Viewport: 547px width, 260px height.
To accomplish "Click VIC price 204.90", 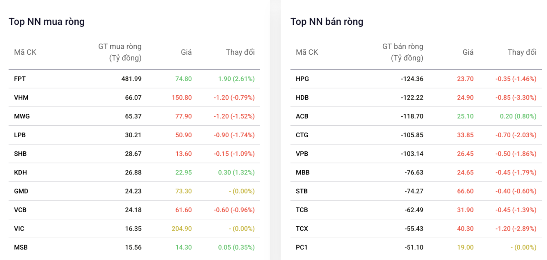I will (182, 229).
